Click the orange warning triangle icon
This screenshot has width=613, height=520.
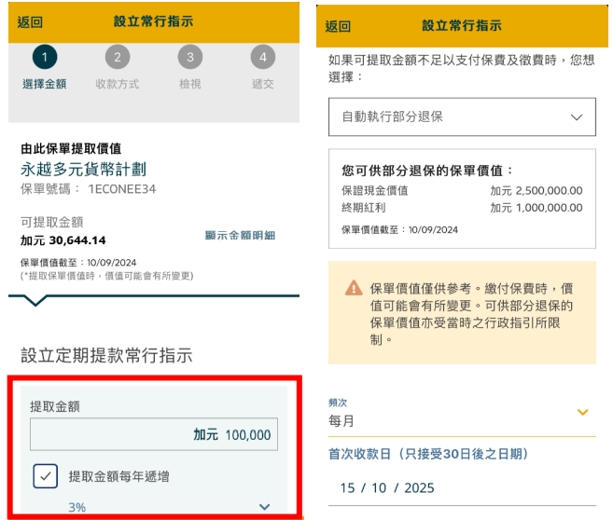coord(353,288)
